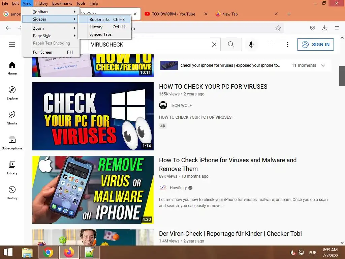The height and width of the screenshot is (259, 345).
Task: Click Checker Tobi video thumbnail
Action: [93, 237]
